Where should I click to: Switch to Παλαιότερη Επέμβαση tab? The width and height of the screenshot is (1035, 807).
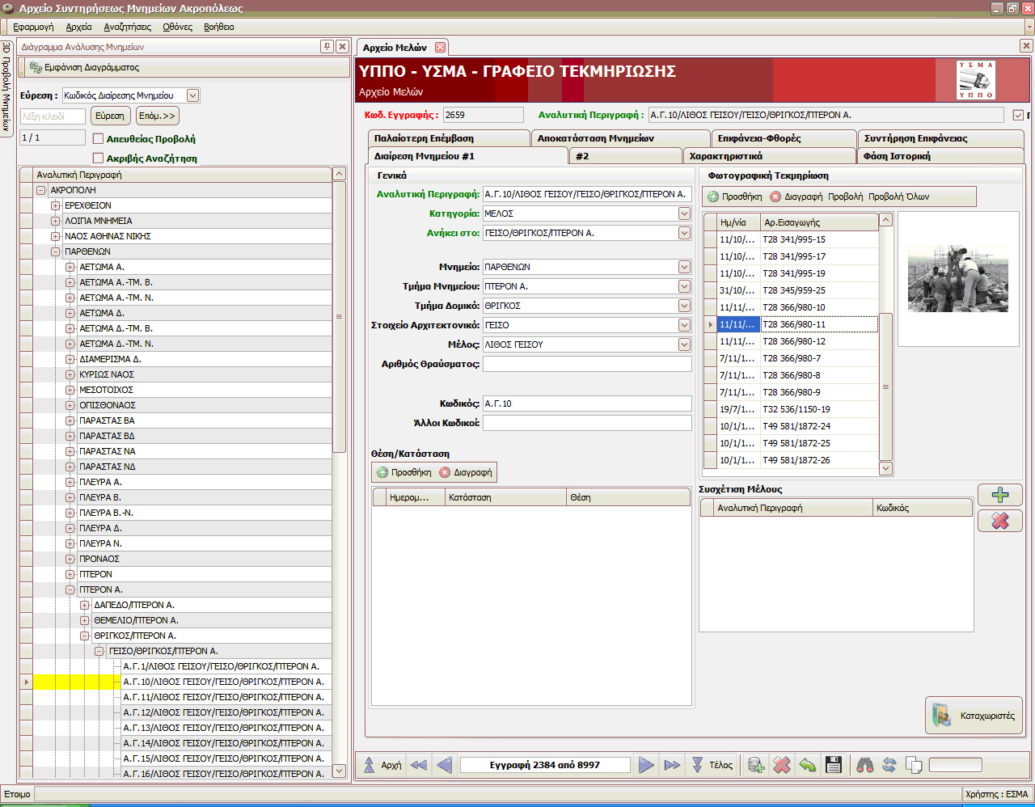pos(448,138)
